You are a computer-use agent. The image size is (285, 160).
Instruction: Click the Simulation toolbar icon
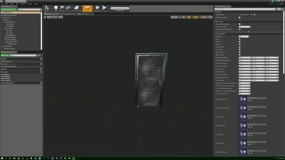coord(97,8)
